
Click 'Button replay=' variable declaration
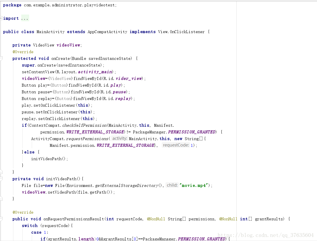[x=38, y=99]
